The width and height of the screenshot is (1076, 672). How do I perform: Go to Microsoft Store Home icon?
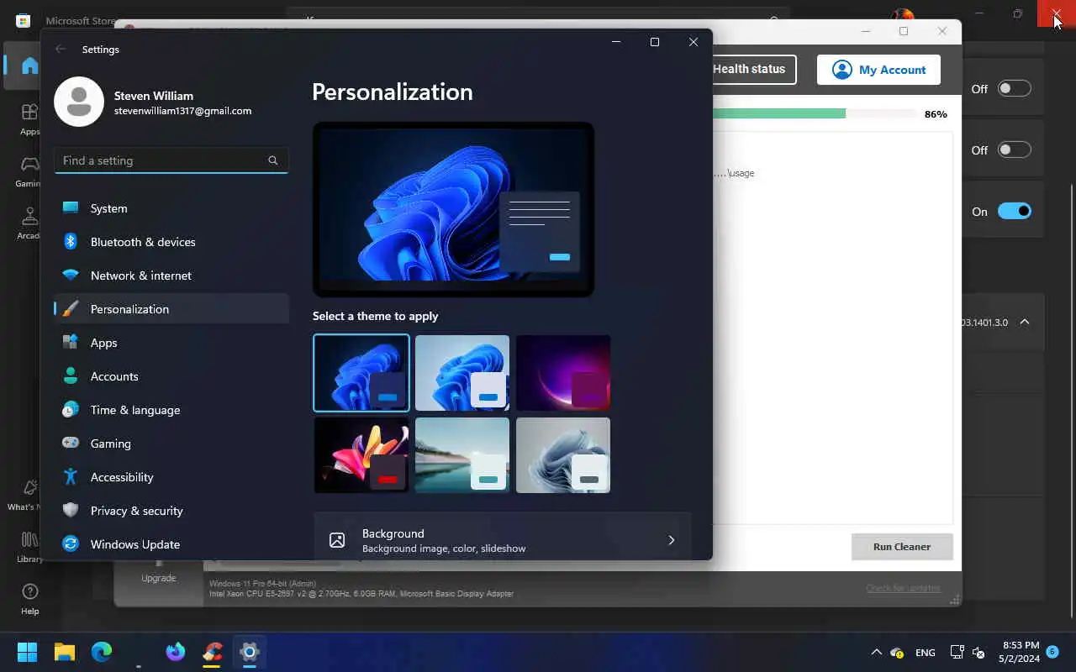[29, 66]
